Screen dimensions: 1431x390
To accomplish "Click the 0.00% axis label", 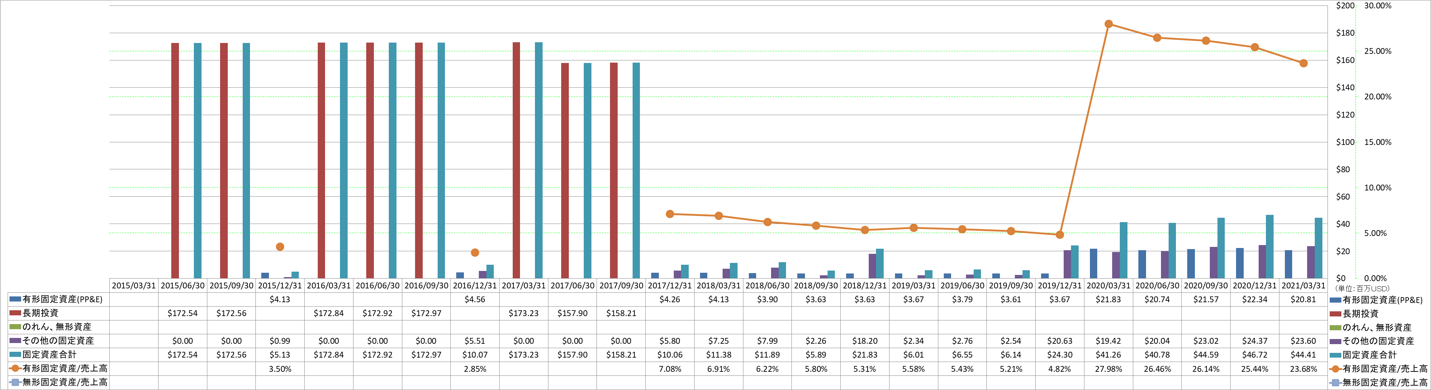I will tap(1376, 279).
